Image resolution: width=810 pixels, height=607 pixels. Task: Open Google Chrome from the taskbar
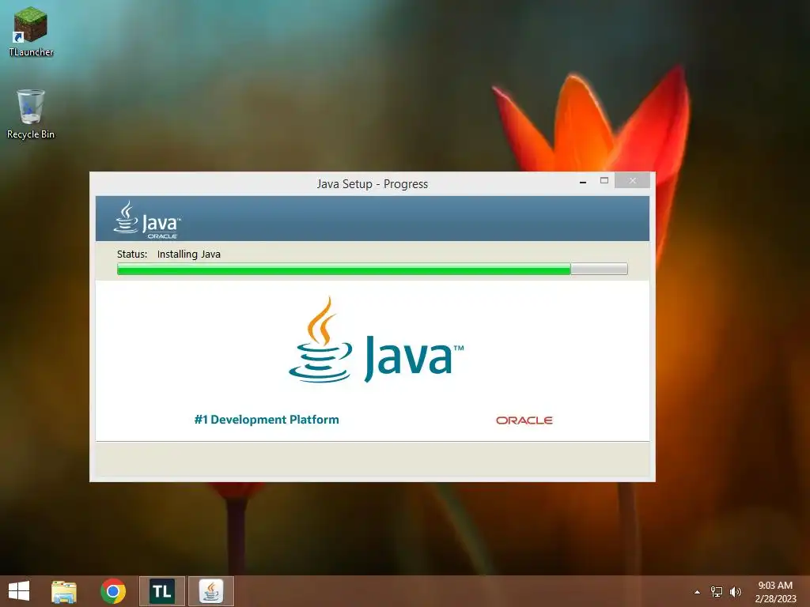point(113,591)
